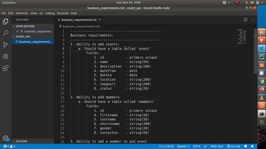Click the editor minimap preview
The image size is (266, 149).
(x=242, y=36)
